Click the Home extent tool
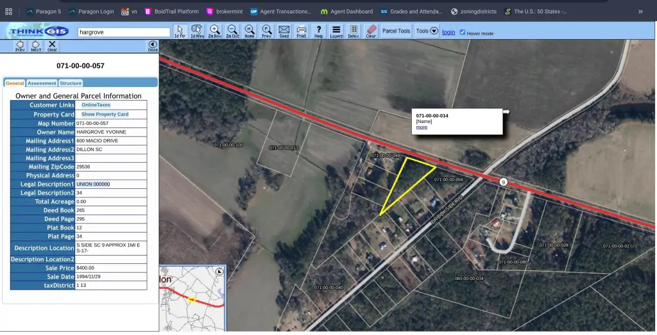This screenshot has width=657, height=335. point(250,31)
